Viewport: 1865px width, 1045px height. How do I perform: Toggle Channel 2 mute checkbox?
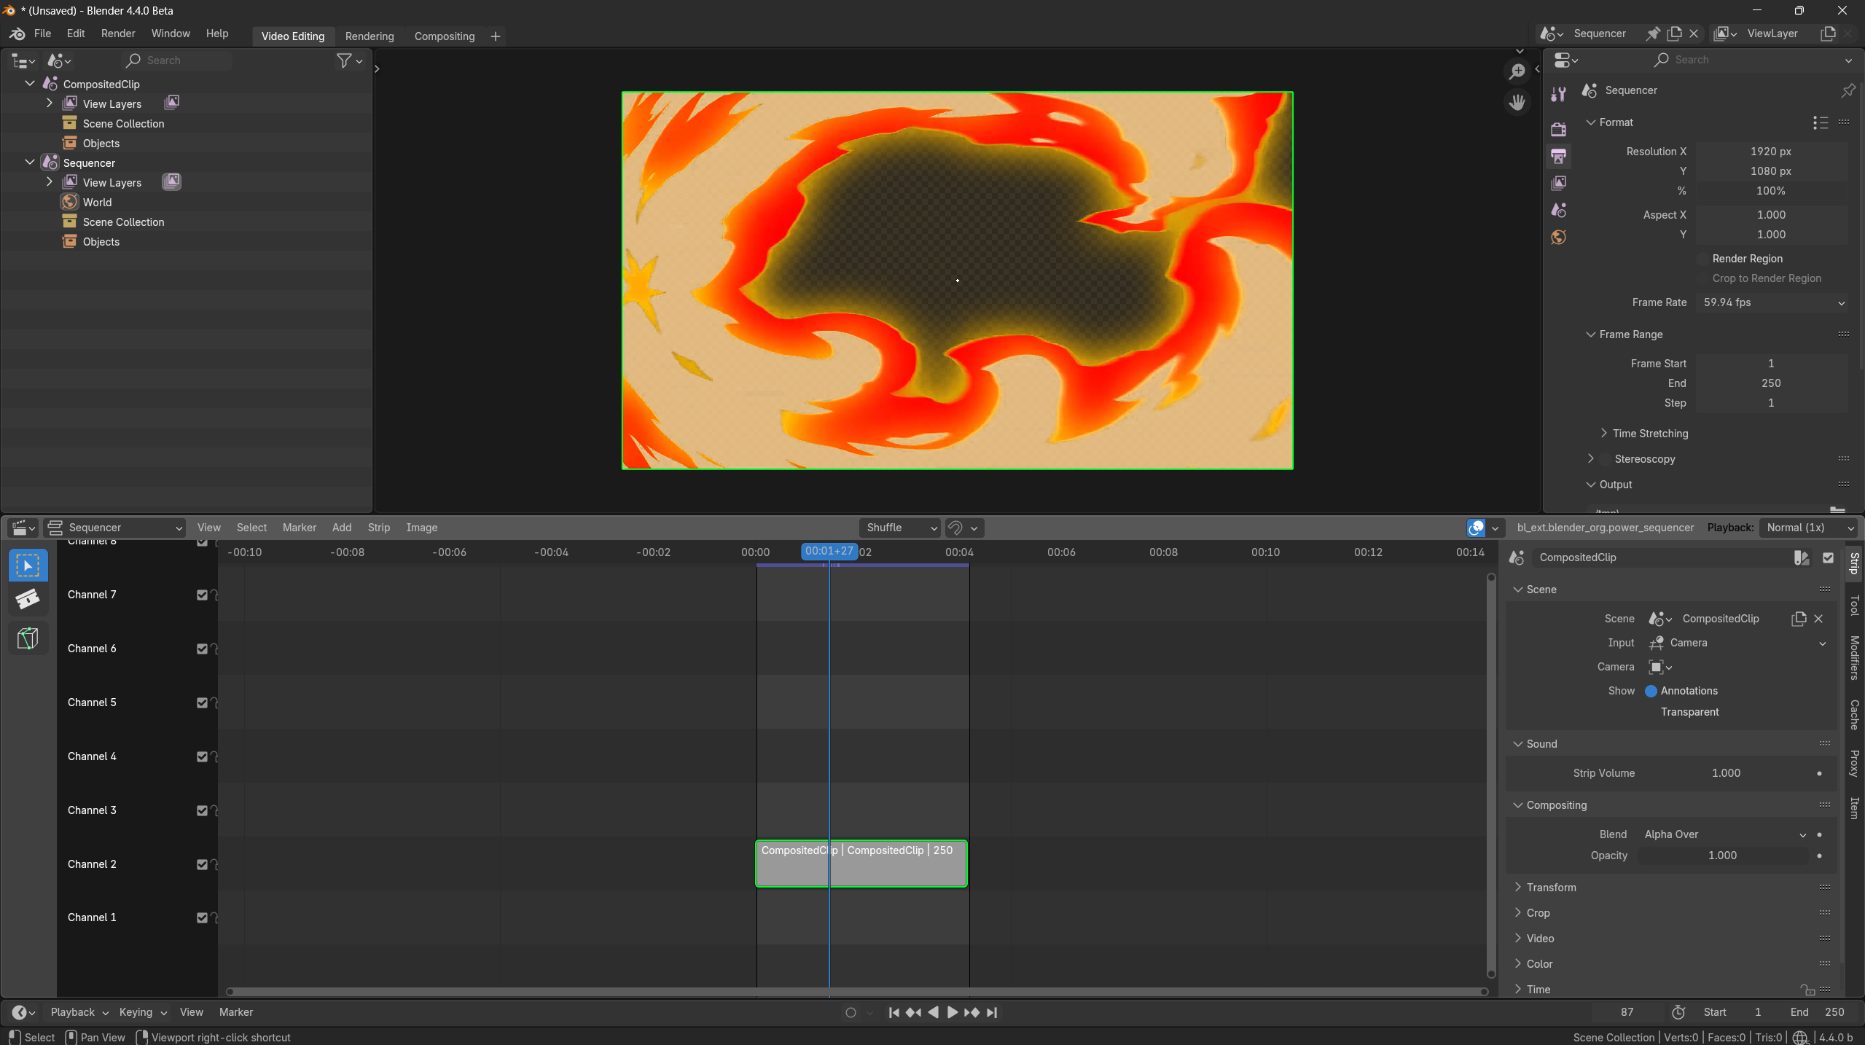[202, 864]
